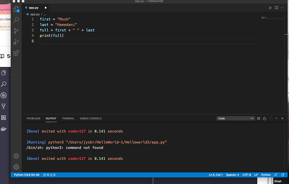
Task: Click the Shot label at bottom right
Action: (278, 181)
